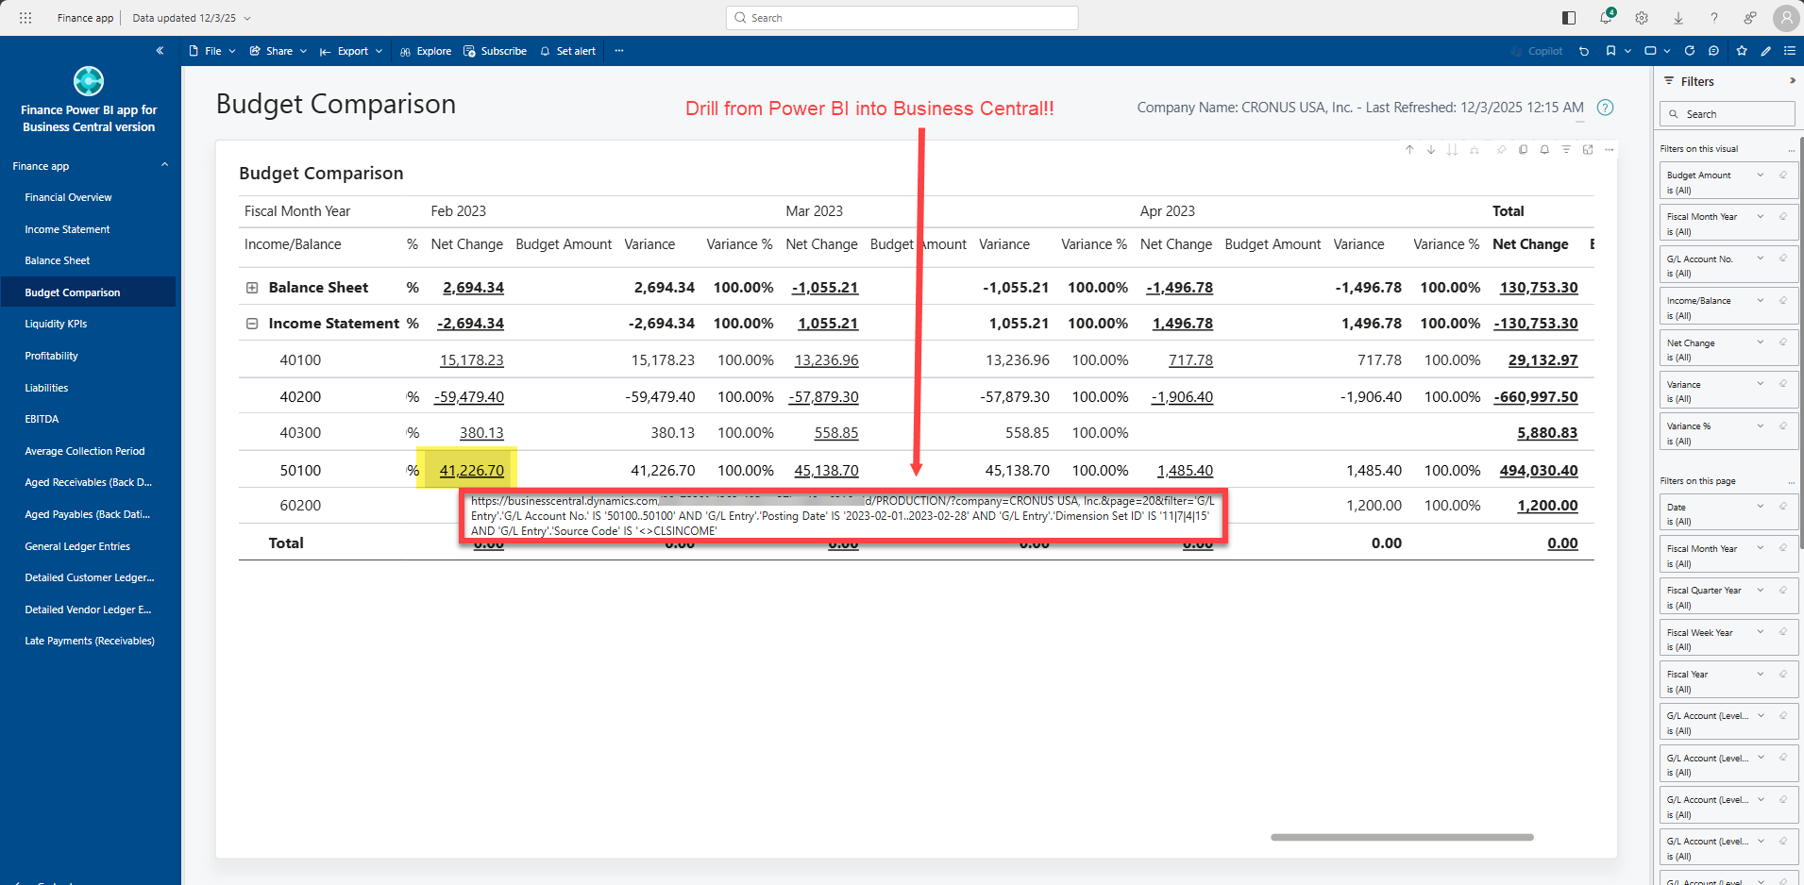Expand the Fiscal Month Year visual filter
This screenshot has width=1804, height=885.
[1761, 217]
